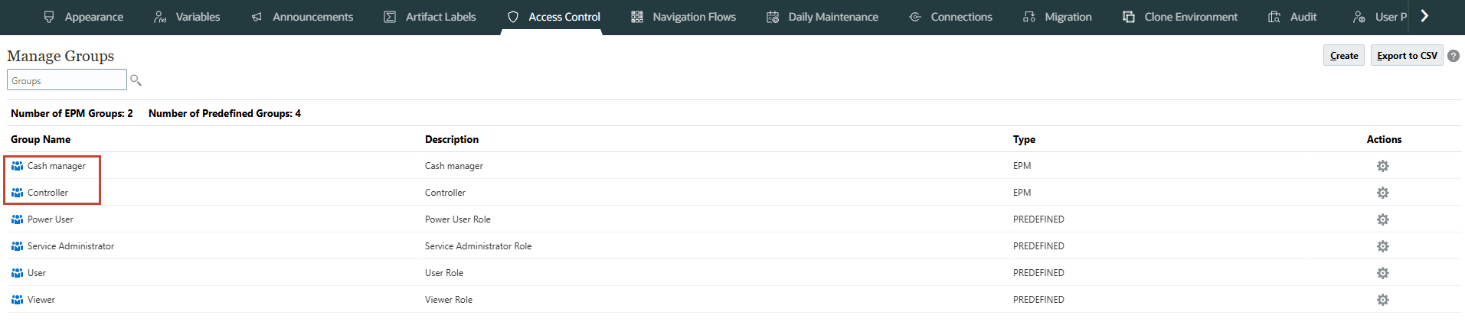Image resolution: width=1465 pixels, height=325 pixels.
Task: Click the group icon next to User
Action: point(17,273)
